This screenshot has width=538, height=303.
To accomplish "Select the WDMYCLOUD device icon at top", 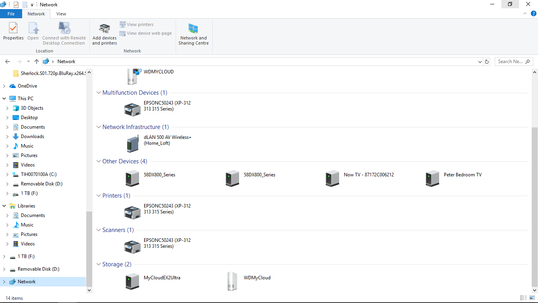I will tap(134, 76).
